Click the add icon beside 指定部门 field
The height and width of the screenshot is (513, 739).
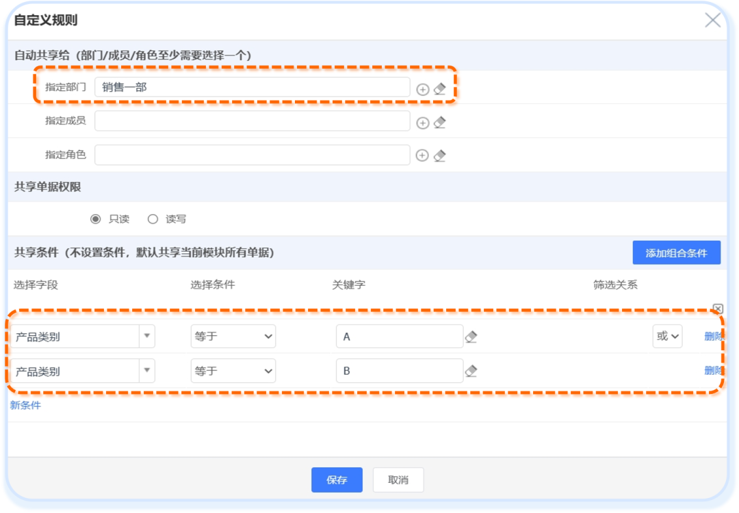pyautogui.click(x=423, y=89)
